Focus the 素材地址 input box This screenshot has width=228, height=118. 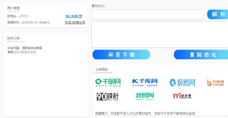pyautogui.click(x=148, y=14)
